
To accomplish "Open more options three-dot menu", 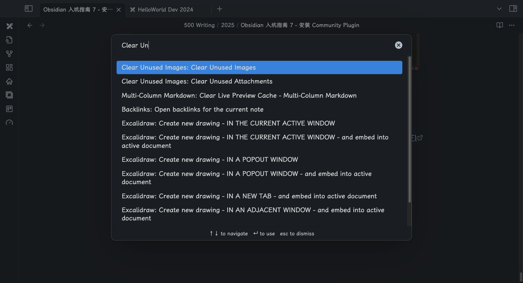I will point(512,25).
